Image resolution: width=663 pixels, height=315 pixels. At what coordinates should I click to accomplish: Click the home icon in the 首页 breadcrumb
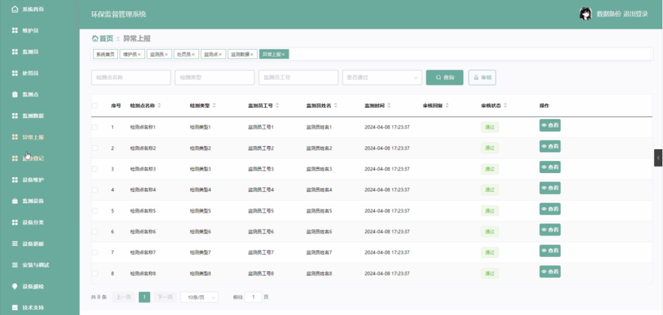click(95, 38)
